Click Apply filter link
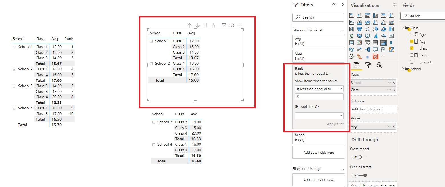445x187 pixels. (335, 124)
